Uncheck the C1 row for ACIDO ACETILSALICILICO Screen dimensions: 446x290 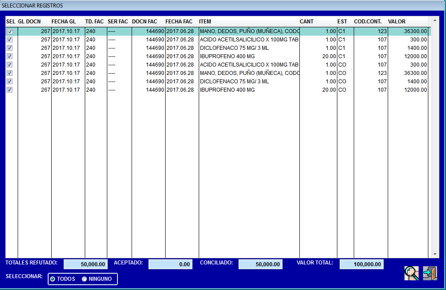(10, 40)
